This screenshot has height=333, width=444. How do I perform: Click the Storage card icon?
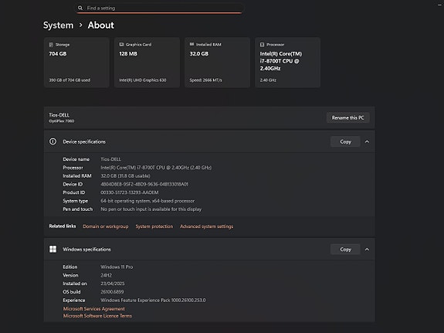51,45
